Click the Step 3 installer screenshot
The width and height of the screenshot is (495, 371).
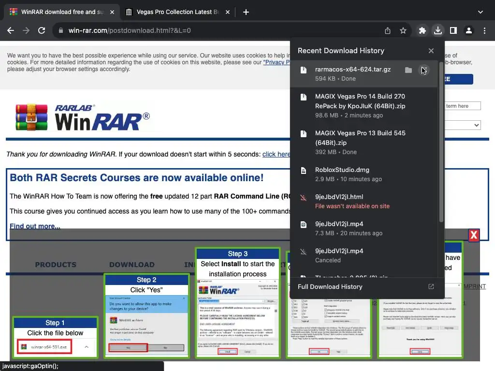click(x=238, y=318)
